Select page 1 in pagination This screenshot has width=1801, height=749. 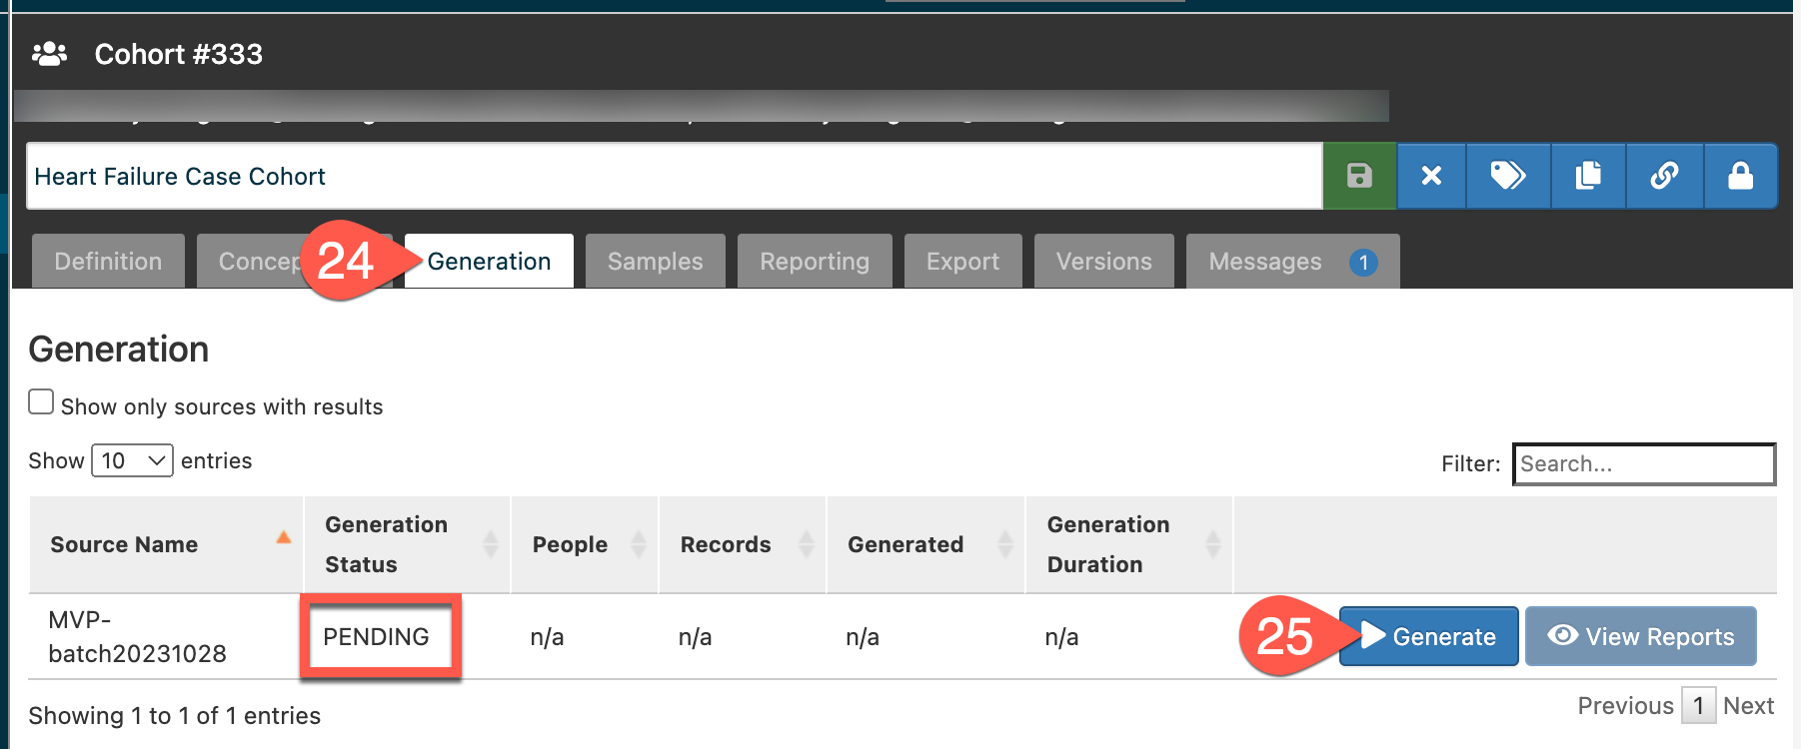coord(1698,706)
